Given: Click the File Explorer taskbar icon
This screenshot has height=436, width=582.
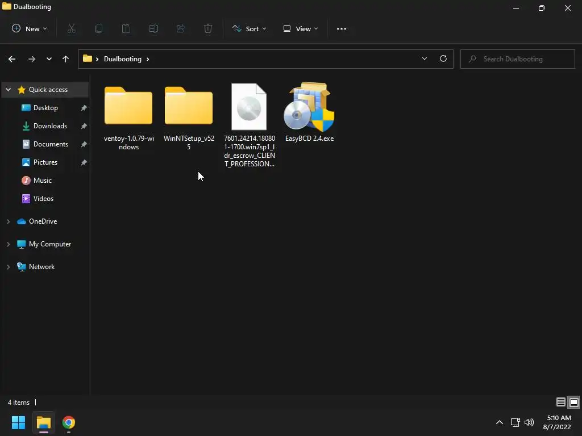Looking at the screenshot, I should click(x=44, y=422).
